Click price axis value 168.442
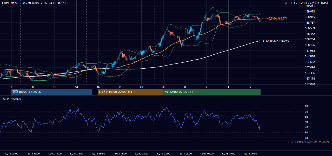The height and width of the screenshot is (156, 332). pyautogui.click(x=310, y=34)
